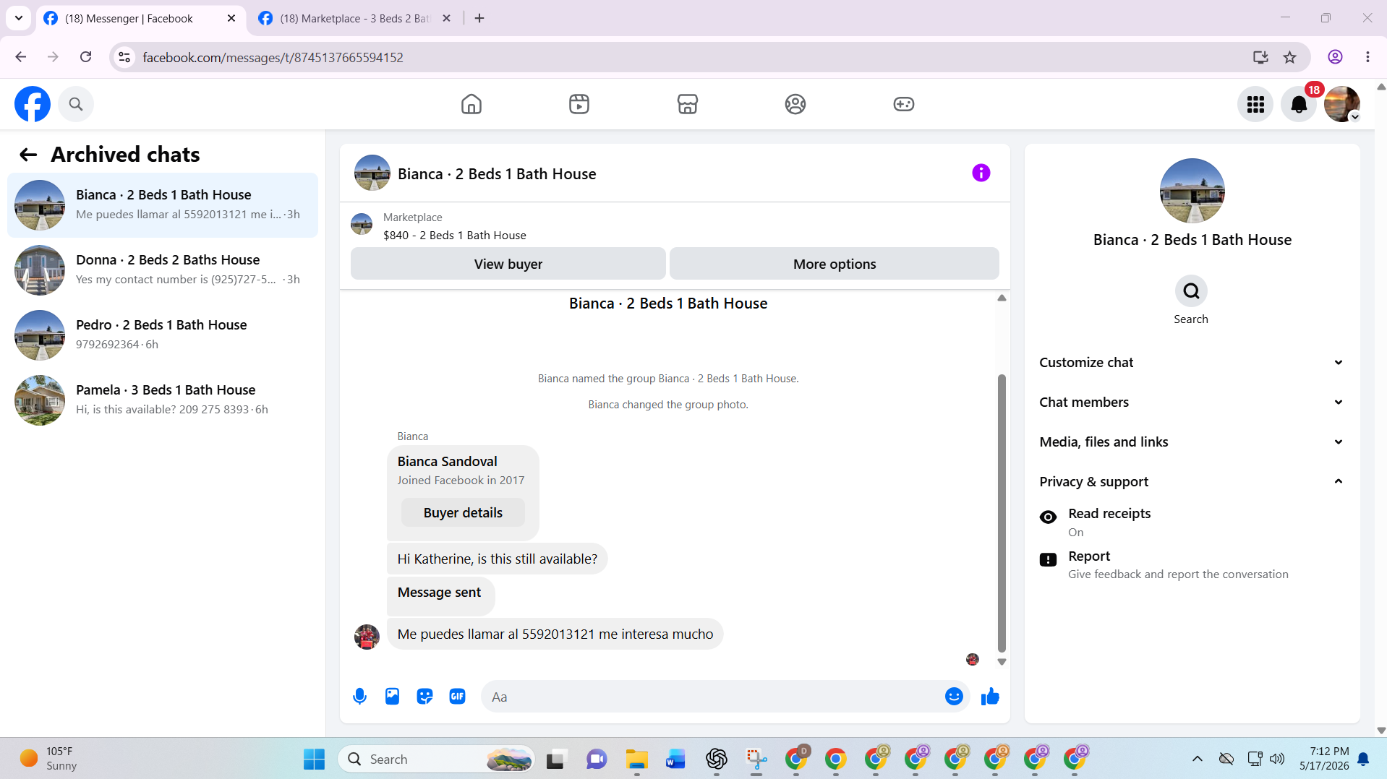Open the Marketplace storefront icon
This screenshot has width=1387, height=779.
click(688, 104)
